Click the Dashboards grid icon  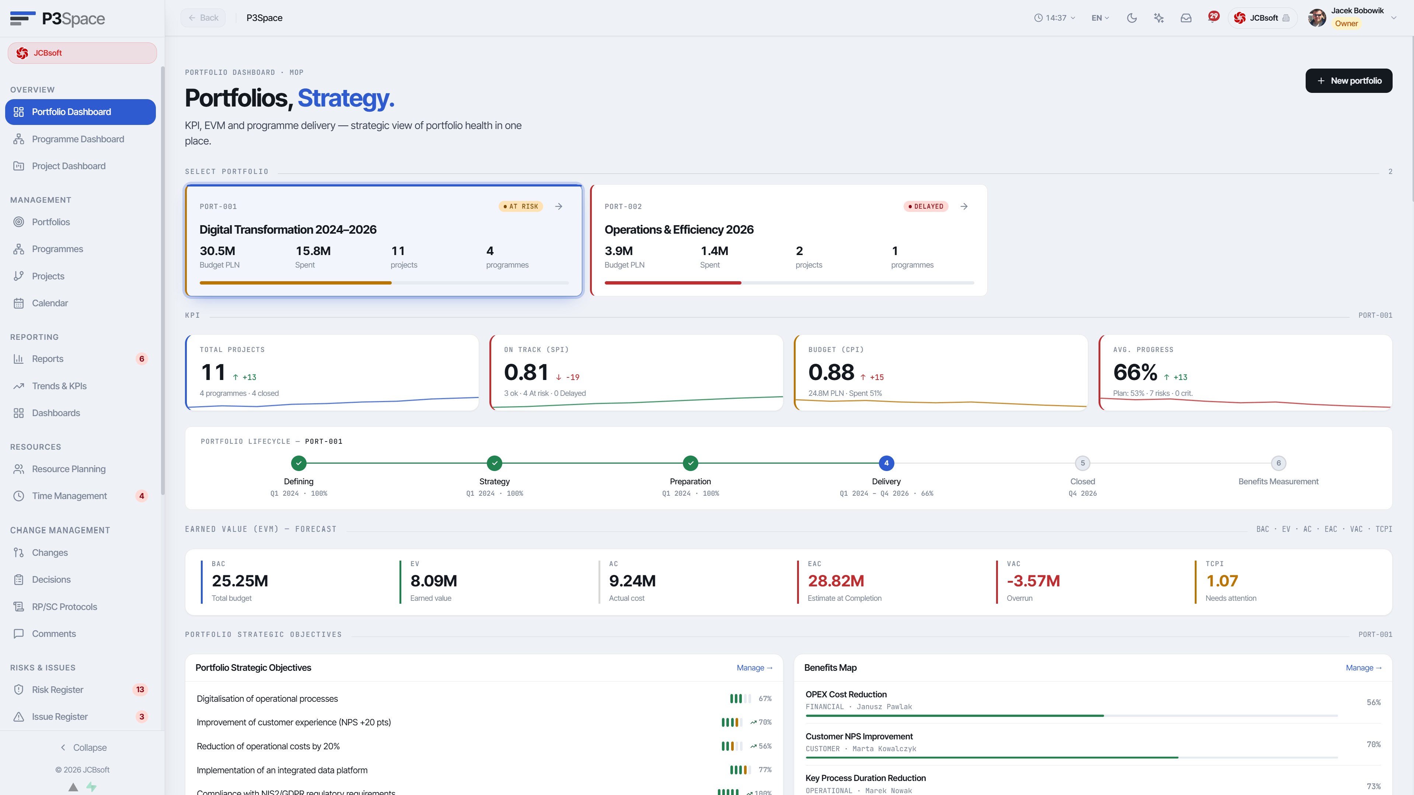click(19, 413)
